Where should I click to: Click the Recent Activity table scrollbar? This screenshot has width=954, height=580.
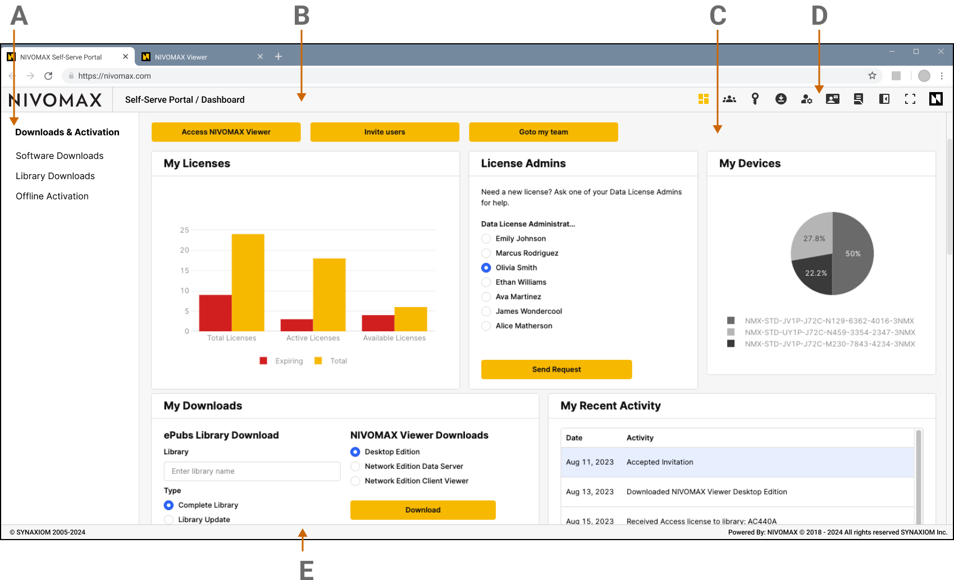[919, 477]
